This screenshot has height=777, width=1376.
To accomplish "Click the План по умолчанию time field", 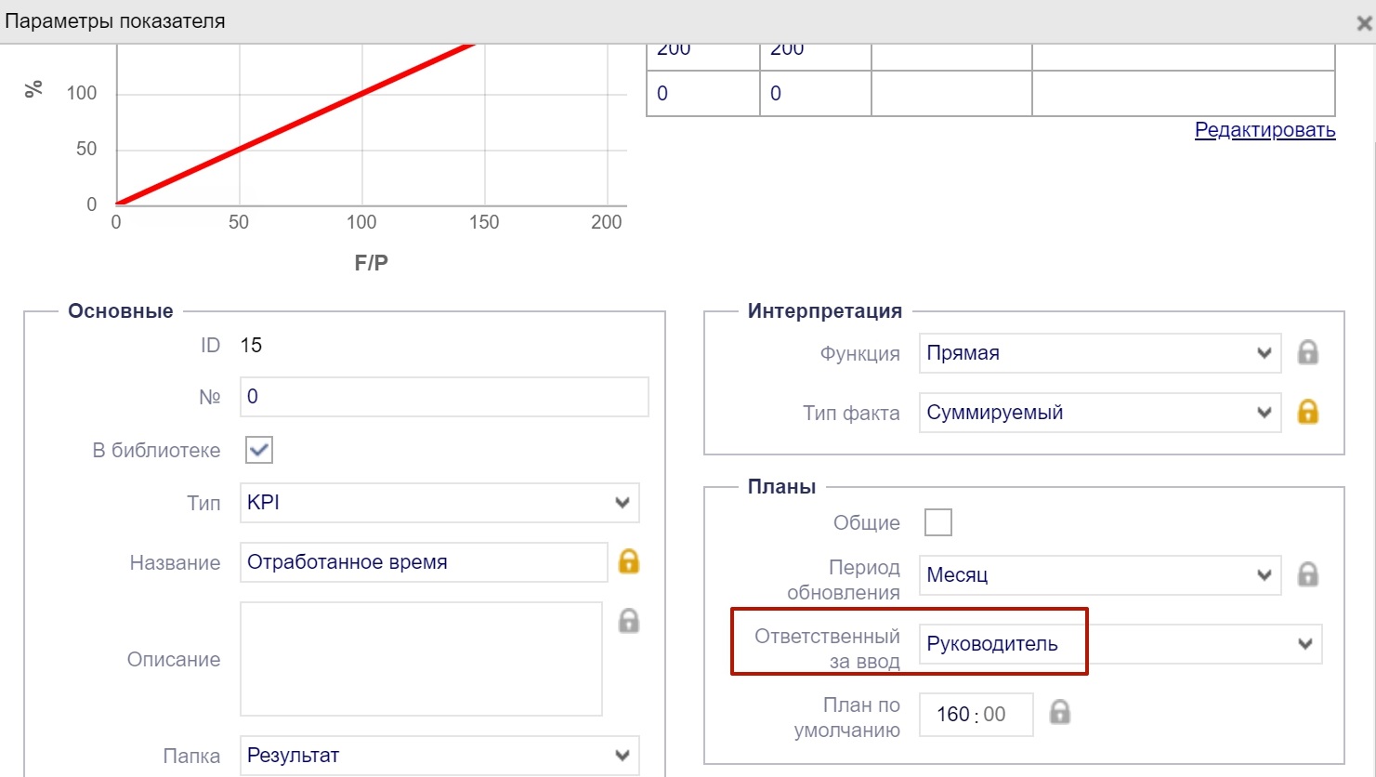I will click(976, 715).
